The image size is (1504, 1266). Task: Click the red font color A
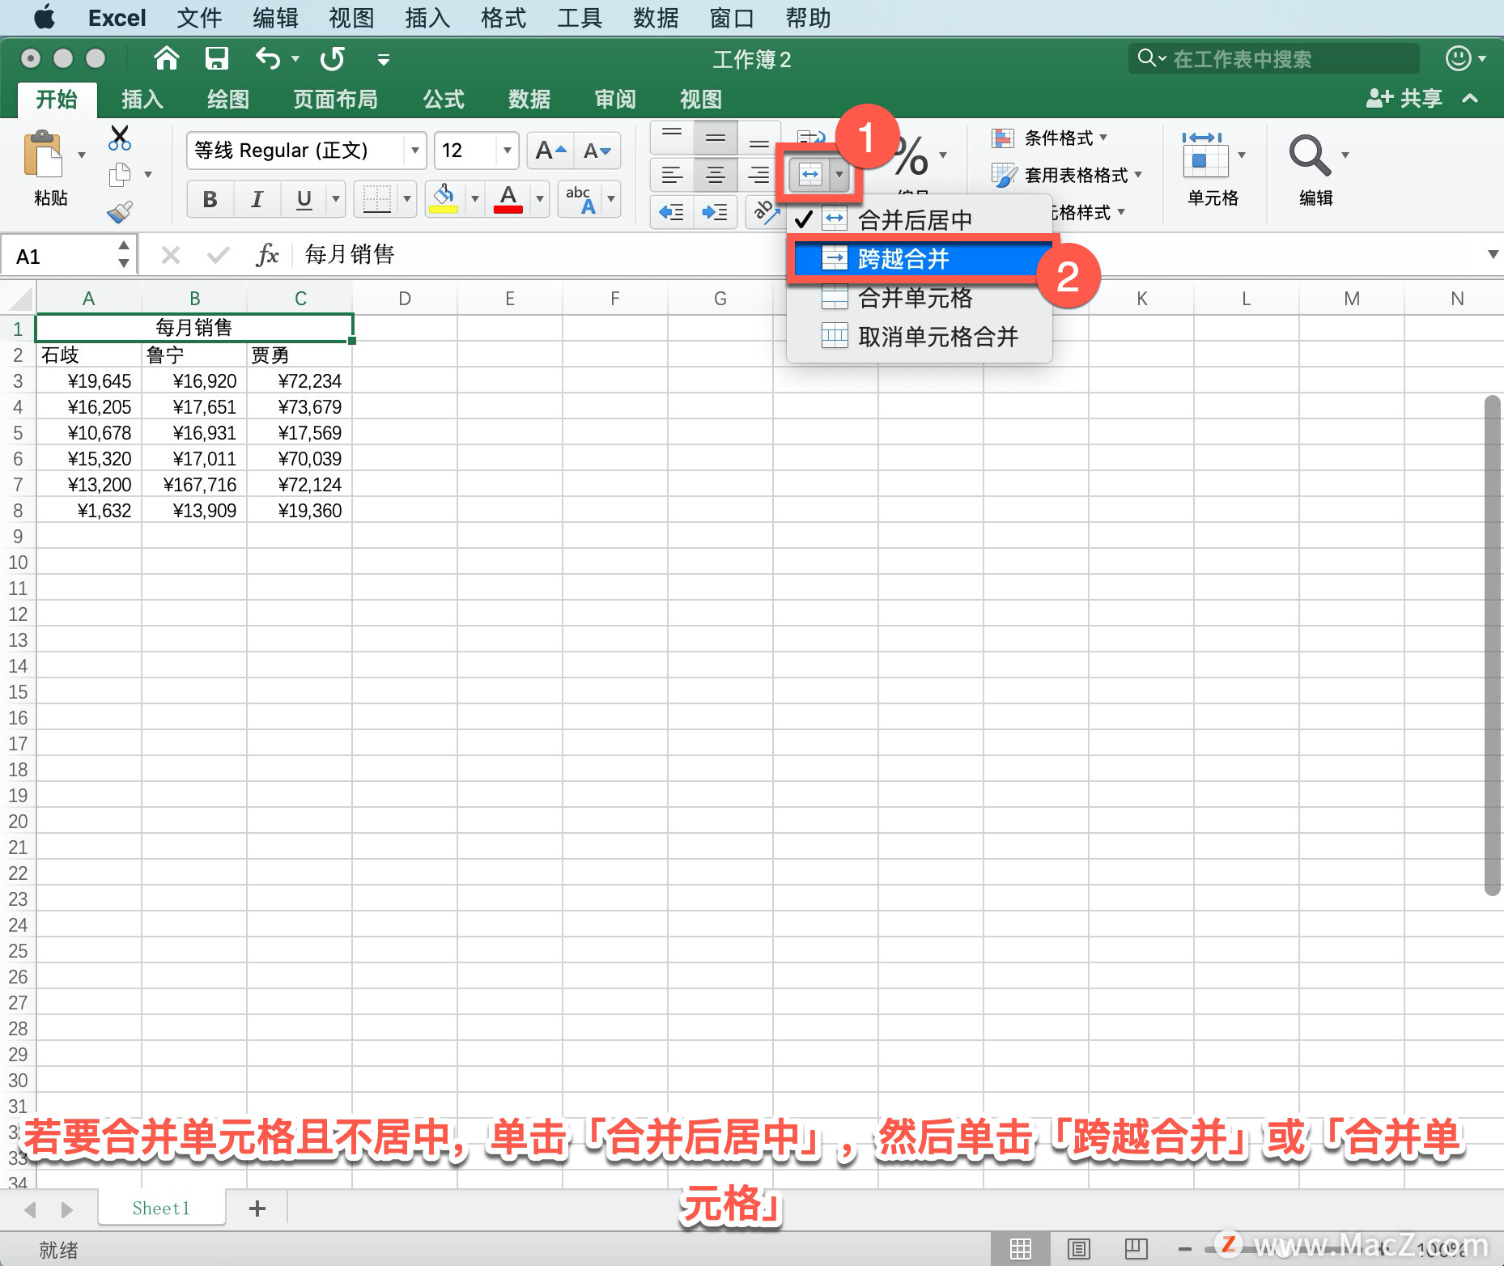508,198
